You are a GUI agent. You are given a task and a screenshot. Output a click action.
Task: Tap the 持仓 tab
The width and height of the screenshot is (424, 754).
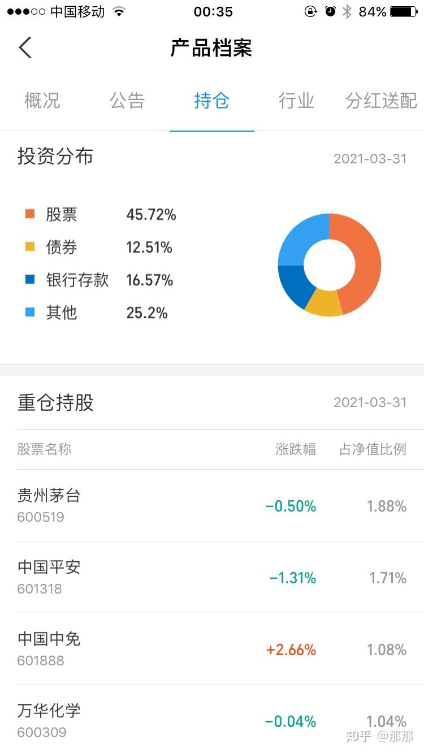pyautogui.click(x=212, y=101)
